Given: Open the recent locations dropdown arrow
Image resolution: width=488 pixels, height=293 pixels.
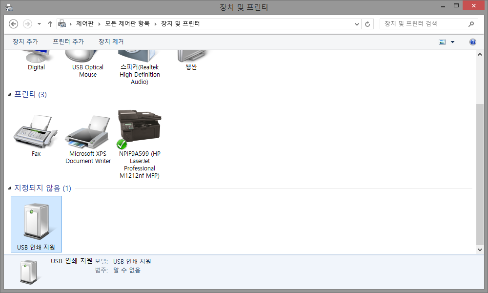Looking at the screenshot, I should pyautogui.click(x=39, y=24).
